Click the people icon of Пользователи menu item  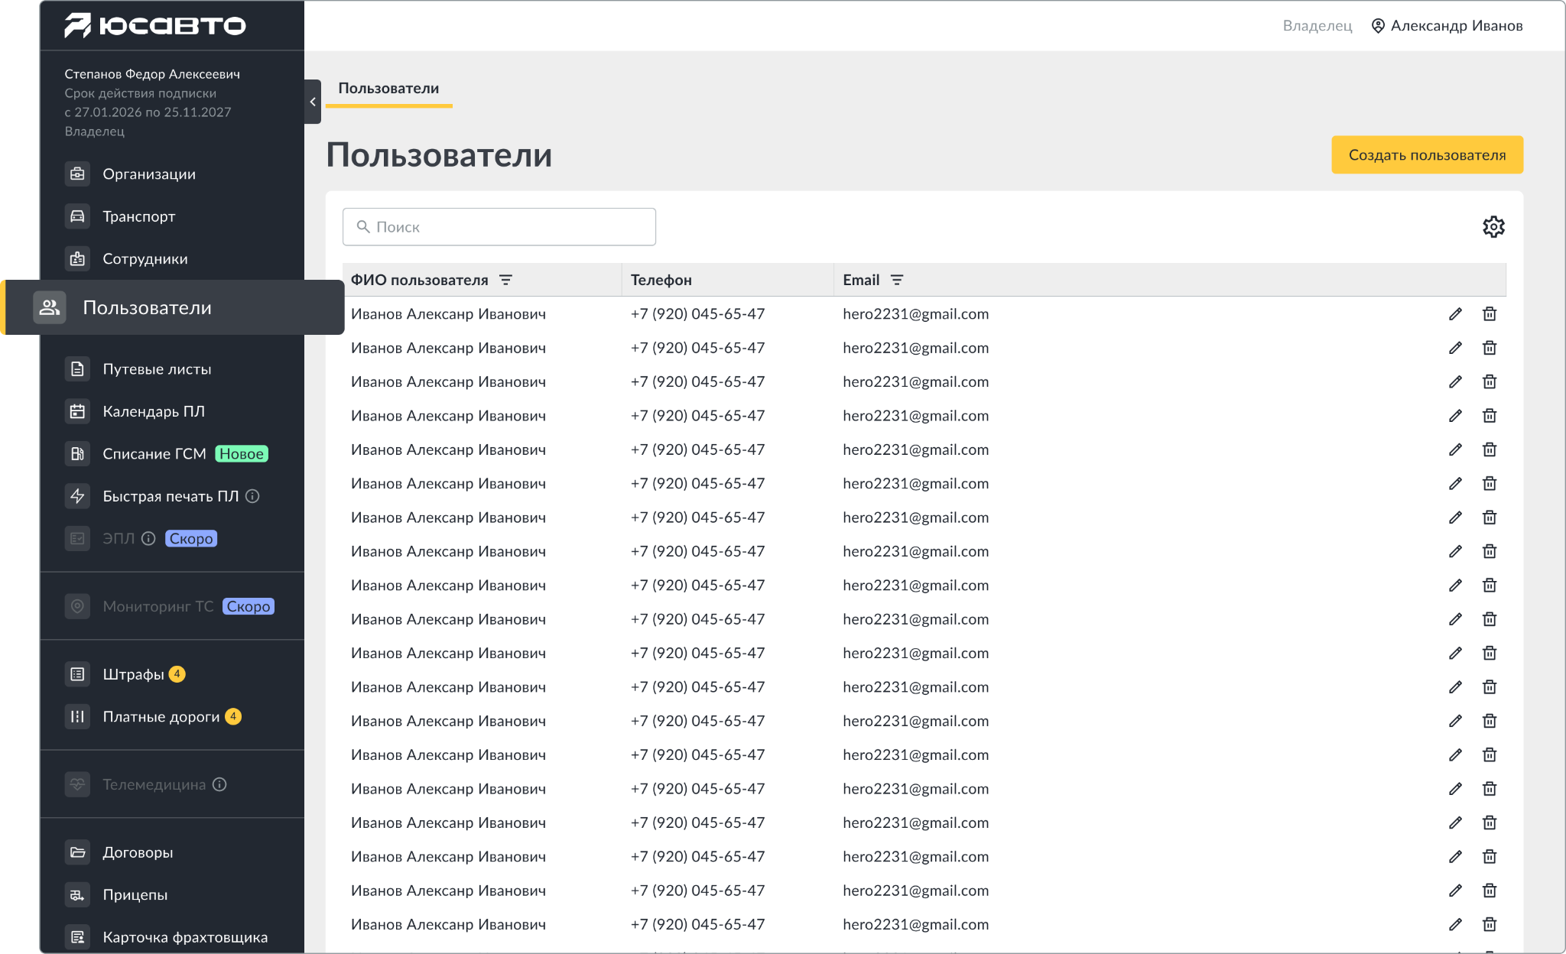point(50,307)
